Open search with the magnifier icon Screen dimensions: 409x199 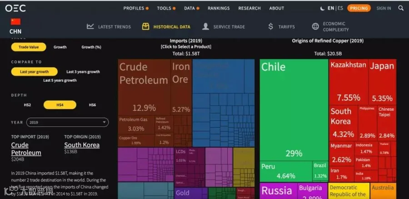click(x=401, y=8)
